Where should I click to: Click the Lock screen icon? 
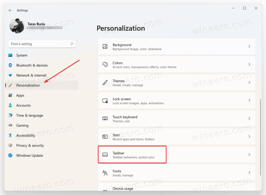coord(105,101)
